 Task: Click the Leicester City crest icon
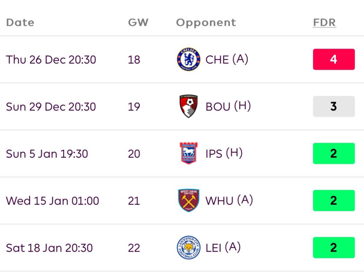(188, 248)
